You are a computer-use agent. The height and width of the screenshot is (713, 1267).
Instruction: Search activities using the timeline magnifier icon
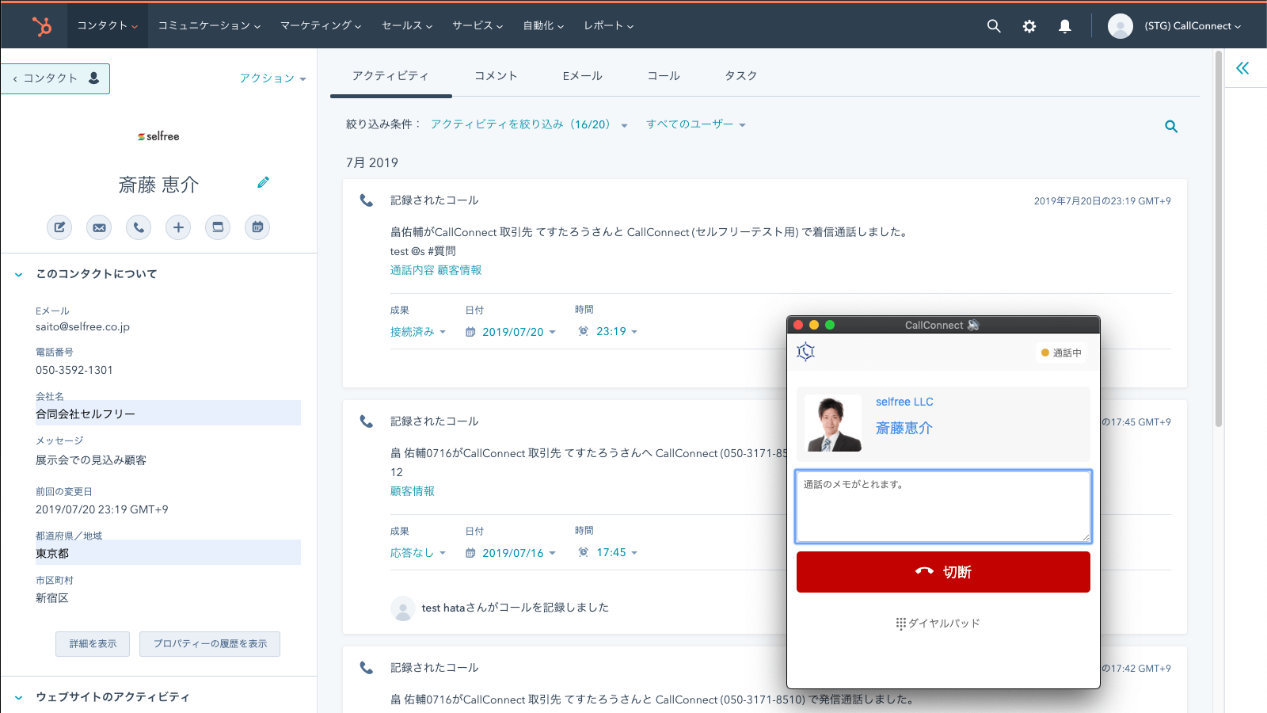pyautogui.click(x=1171, y=127)
